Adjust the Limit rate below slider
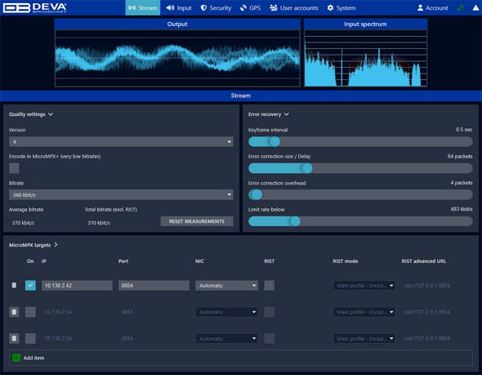Screen dimensions: 482x375 (x=360, y=221)
